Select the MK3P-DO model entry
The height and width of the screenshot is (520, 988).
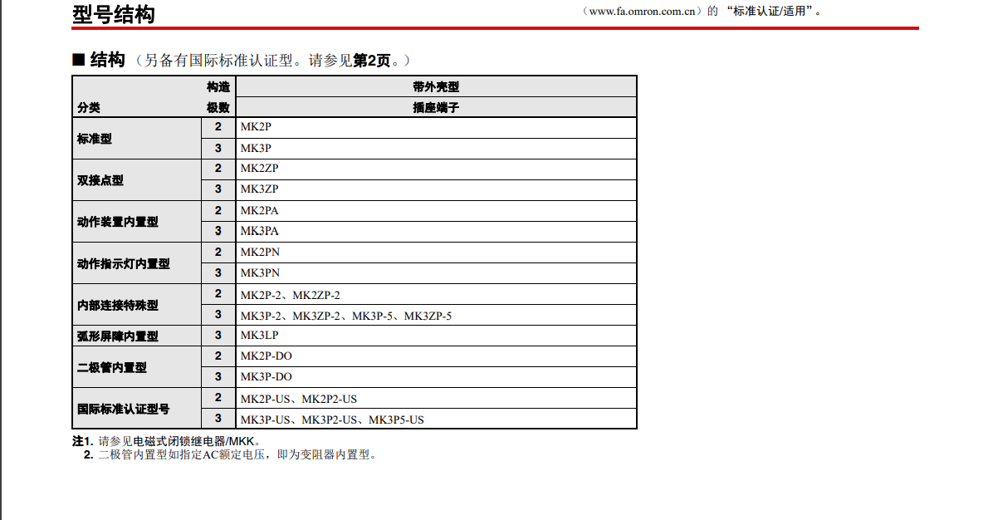click(x=266, y=377)
